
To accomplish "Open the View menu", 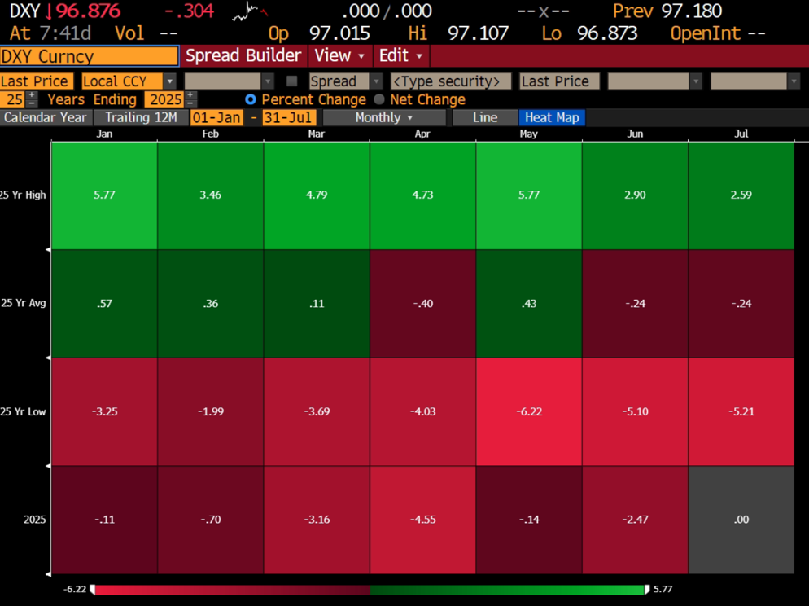I will [x=339, y=55].
